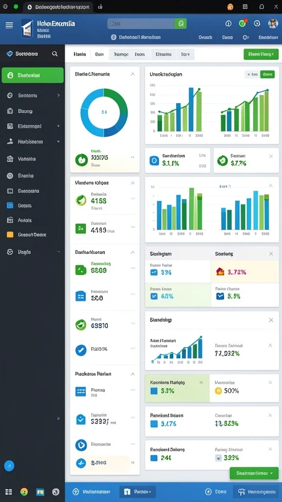
Task: Collapse the left section above the 8809 row
Action: click(x=133, y=252)
